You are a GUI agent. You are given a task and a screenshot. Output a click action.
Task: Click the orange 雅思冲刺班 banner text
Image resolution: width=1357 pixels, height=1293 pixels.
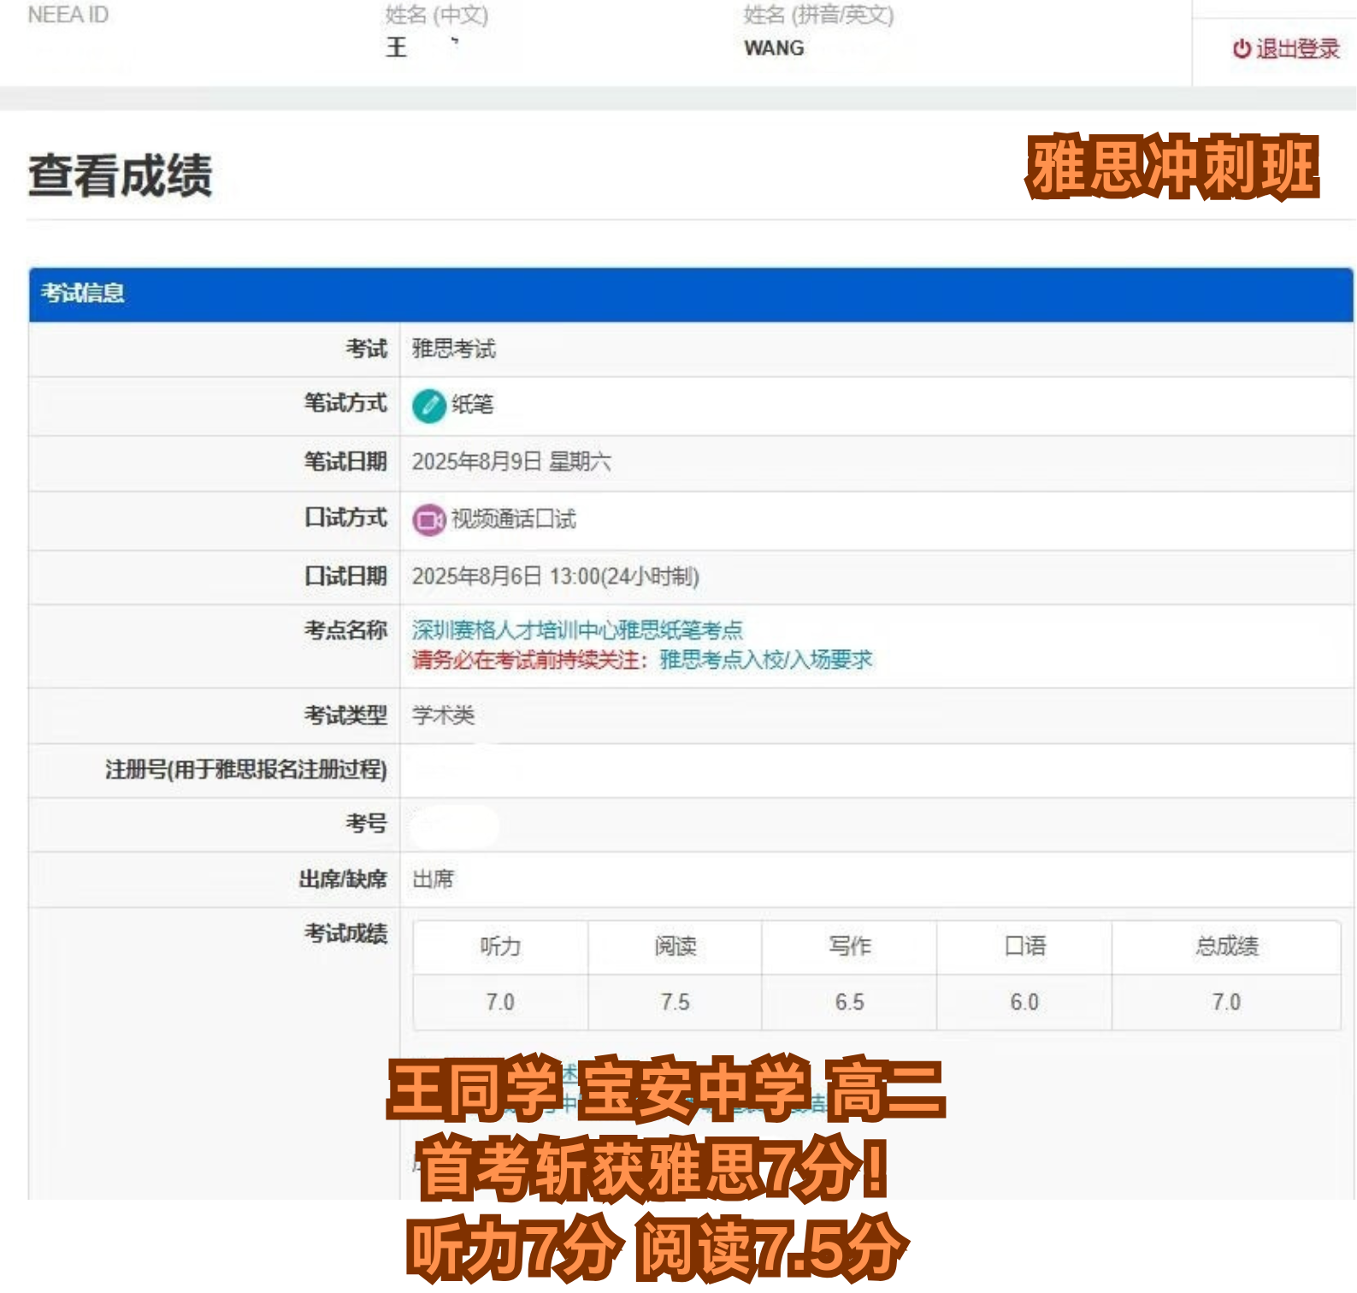1172,167
